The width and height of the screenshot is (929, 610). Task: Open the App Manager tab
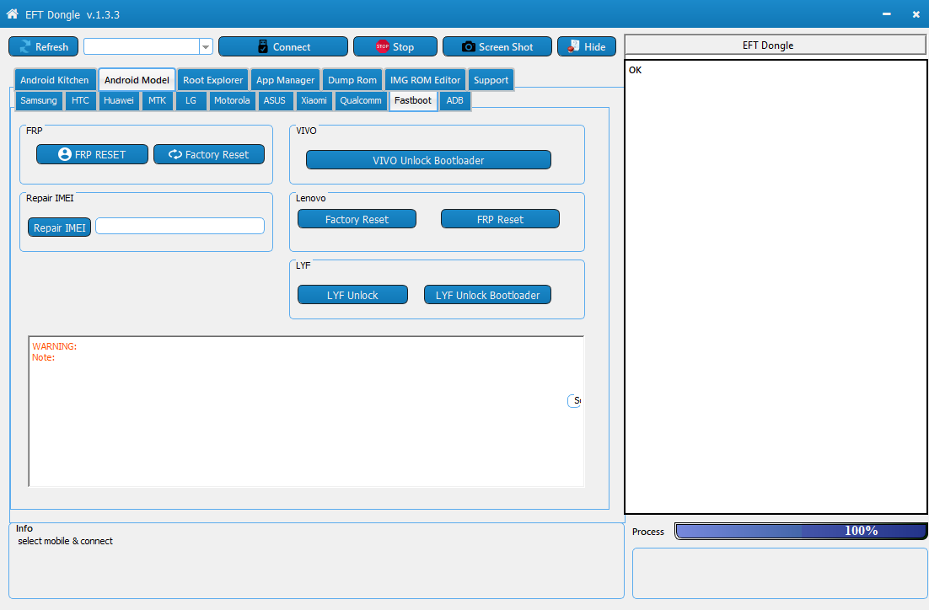286,80
